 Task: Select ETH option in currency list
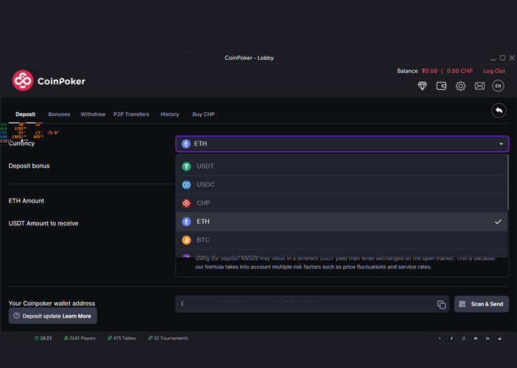pos(342,222)
